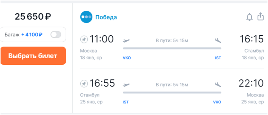This screenshot has width=268, height=115.
Task: Click the 25 650₽ ticket price
Action: pos(33,17)
